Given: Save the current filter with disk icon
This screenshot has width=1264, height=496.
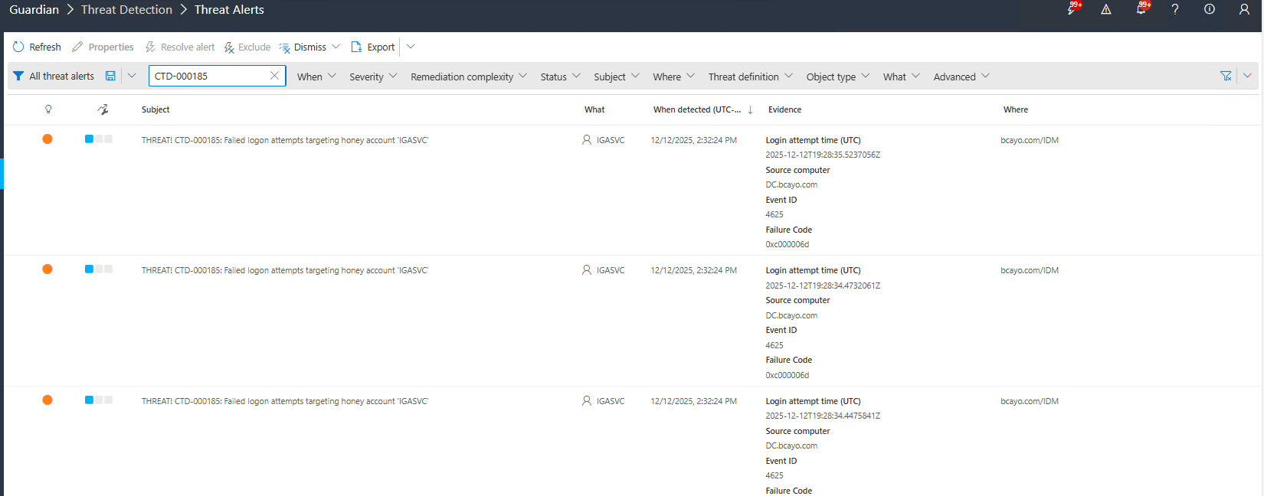Looking at the screenshot, I should pos(110,76).
